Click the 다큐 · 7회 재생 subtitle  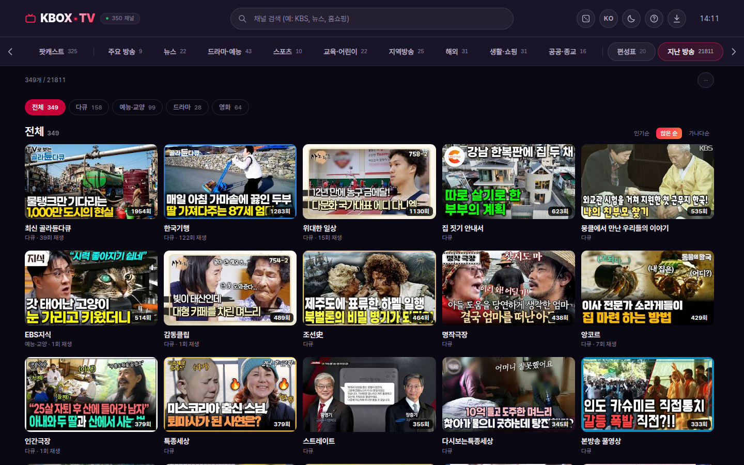point(599,344)
